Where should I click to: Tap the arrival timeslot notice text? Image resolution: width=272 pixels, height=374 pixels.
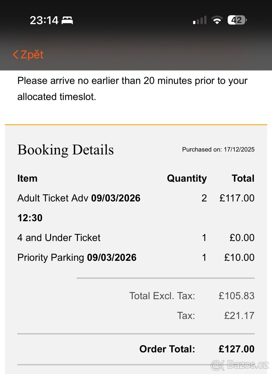[132, 89]
